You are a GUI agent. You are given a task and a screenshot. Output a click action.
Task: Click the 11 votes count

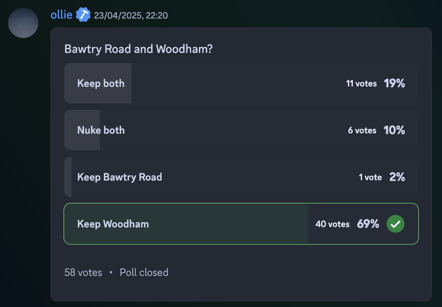click(x=361, y=84)
